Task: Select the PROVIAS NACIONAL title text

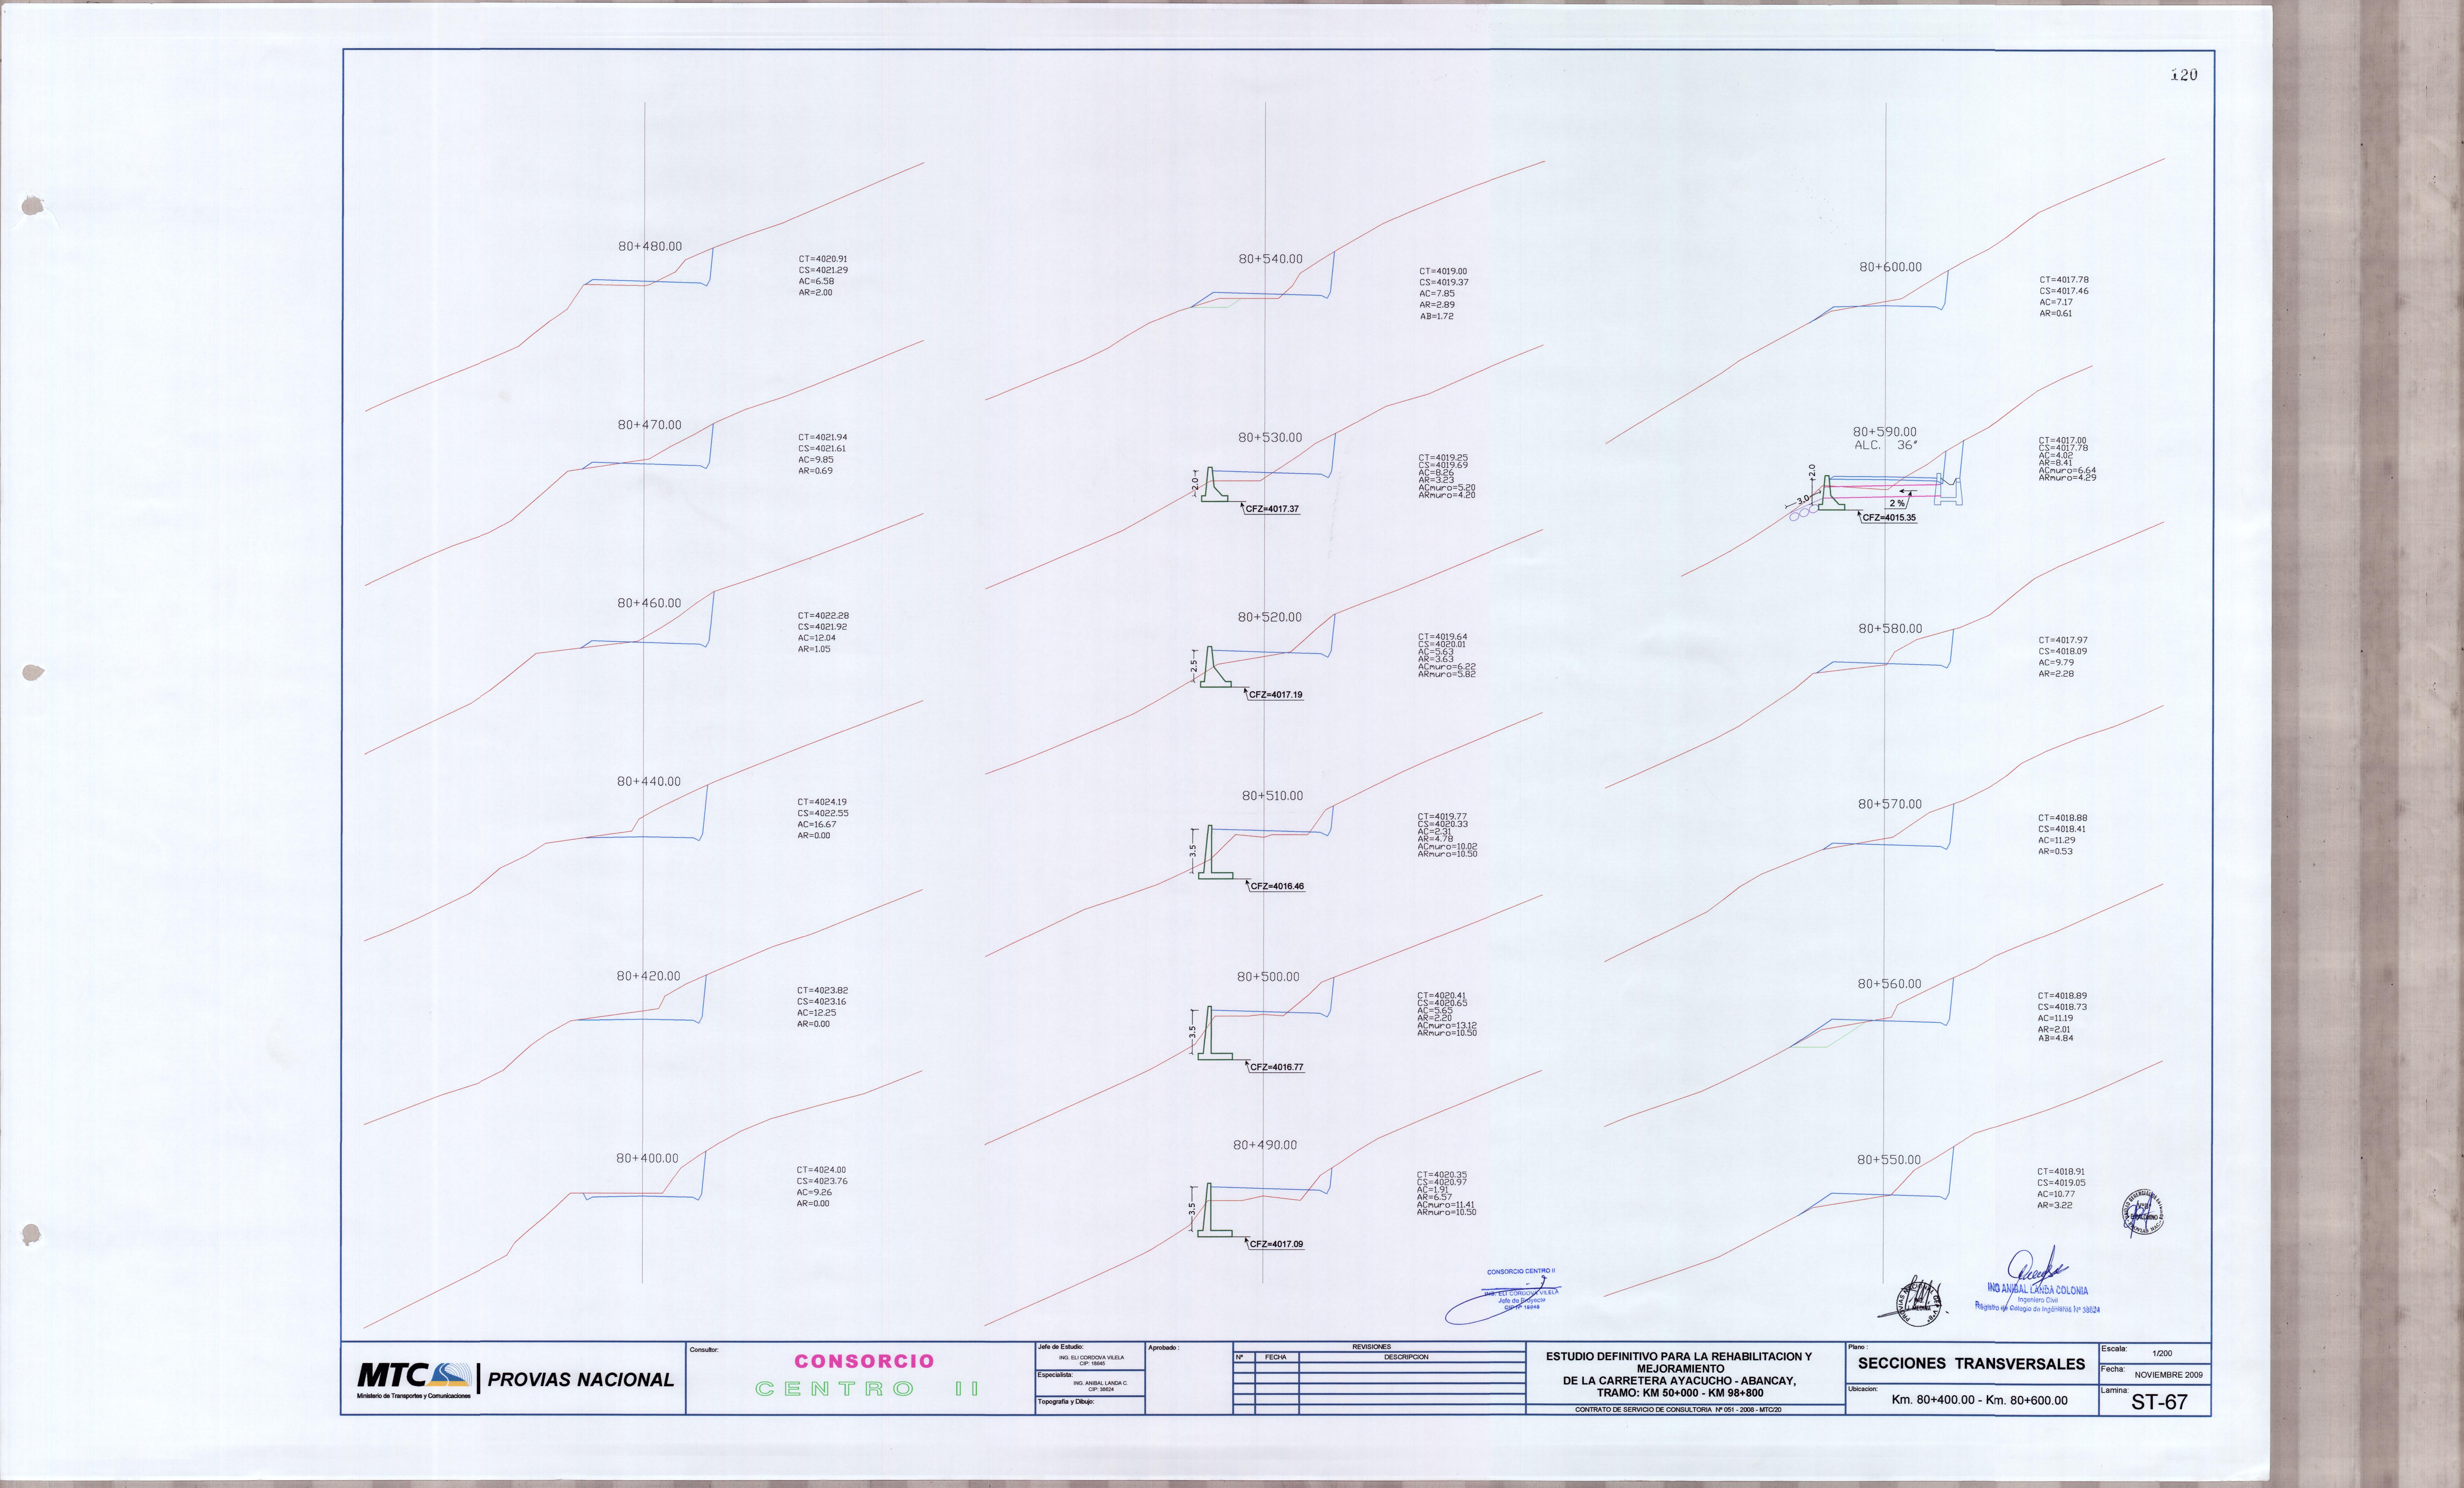Action: point(581,1380)
